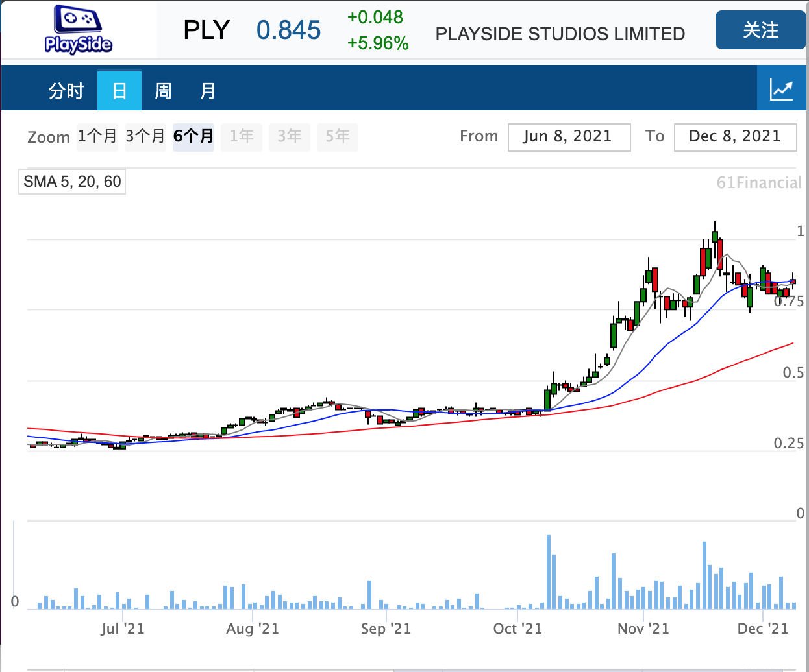Choose the 1年 zoom option
This screenshot has height=672, width=809.
[242, 137]
